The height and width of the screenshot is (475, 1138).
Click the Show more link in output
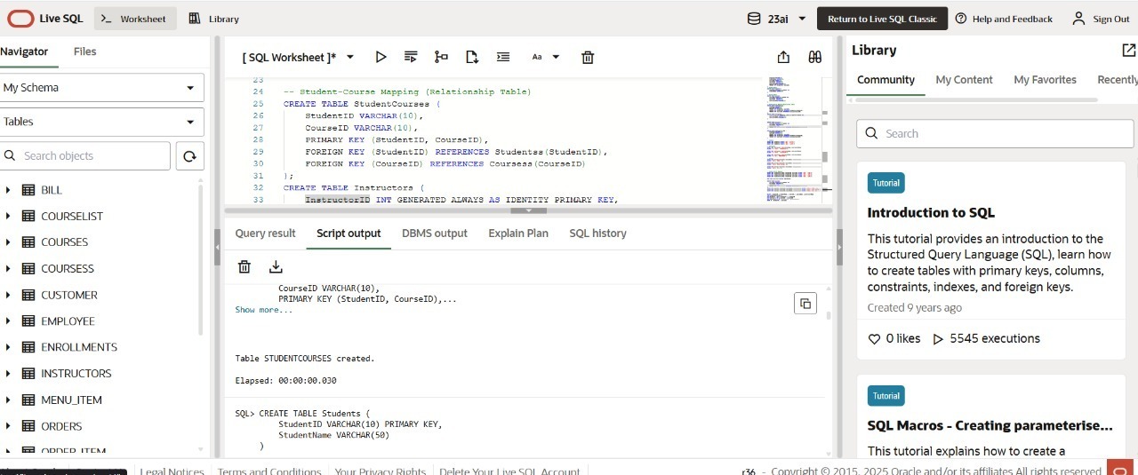[263, 310]
